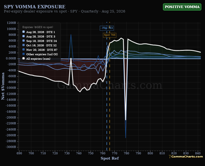Click the Other expiries legend color swatch
205x166 pixels.
(x=24, y=54)
